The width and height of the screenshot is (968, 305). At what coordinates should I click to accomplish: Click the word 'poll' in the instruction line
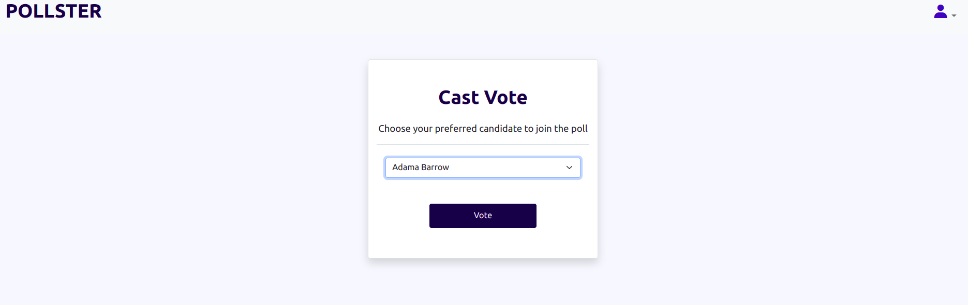[x=579, y=129]
